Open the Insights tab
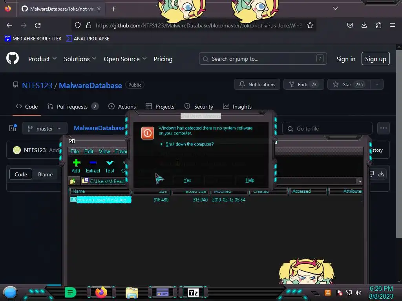 [x=237, y=107]
